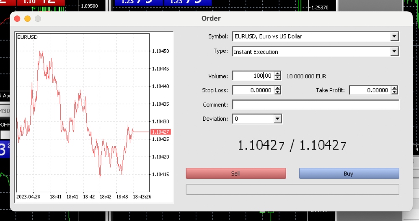Viewport: 419px width, 221px height.
Task: Minimize the Order window with the yellow button
Action: pos(28,19)
